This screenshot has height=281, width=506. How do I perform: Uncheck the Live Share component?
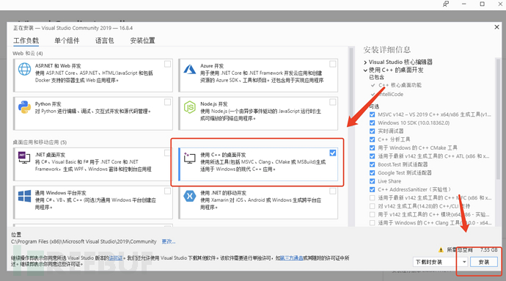click(x=372, y=181)
